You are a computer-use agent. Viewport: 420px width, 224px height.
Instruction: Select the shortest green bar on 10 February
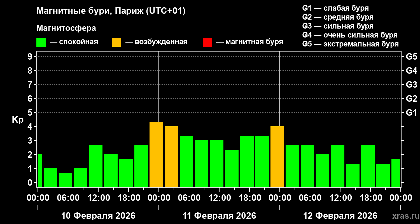coord(66,180)
